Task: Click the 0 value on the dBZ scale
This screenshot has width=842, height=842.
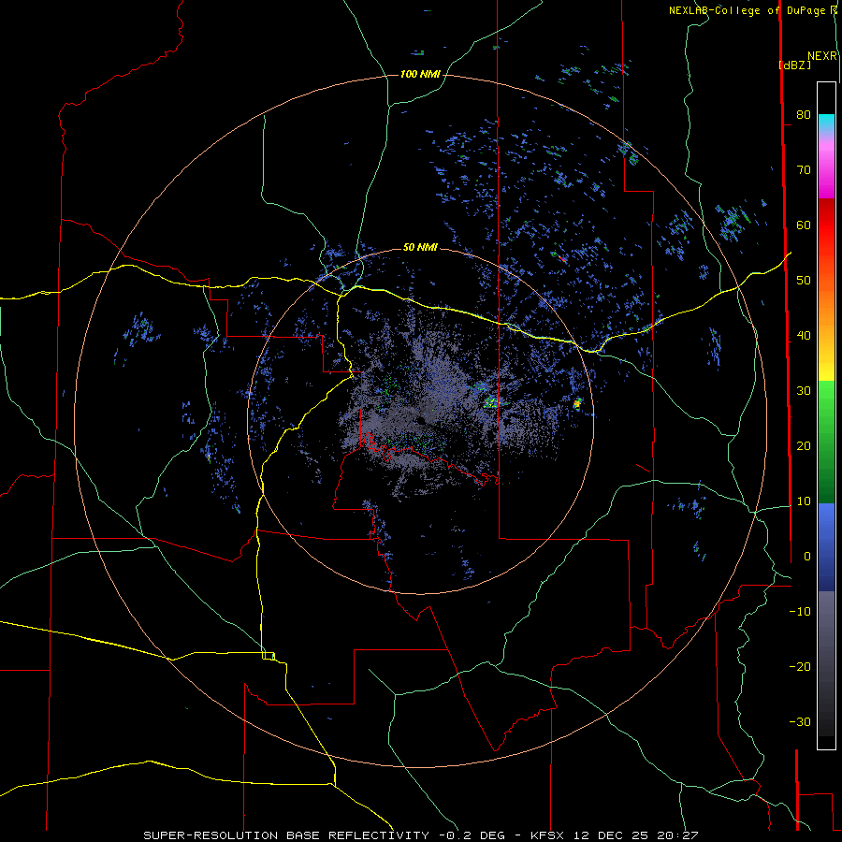Action: (x=807, y=557)
